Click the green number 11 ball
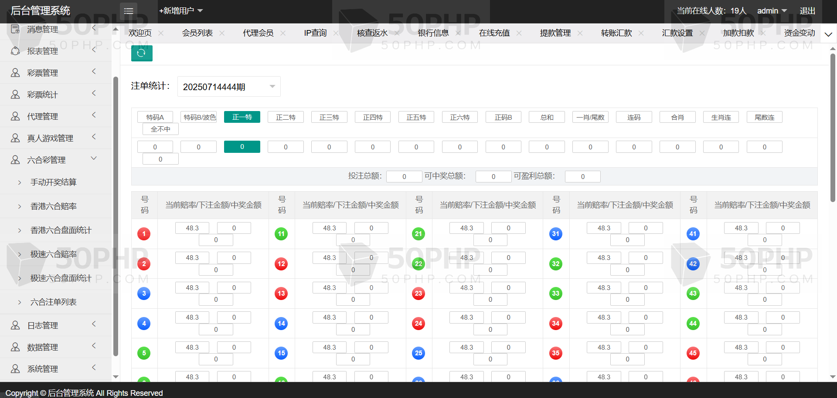This screenshot has width=837, height=398. 281,234
